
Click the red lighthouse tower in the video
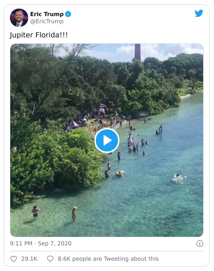click(137, 52)
